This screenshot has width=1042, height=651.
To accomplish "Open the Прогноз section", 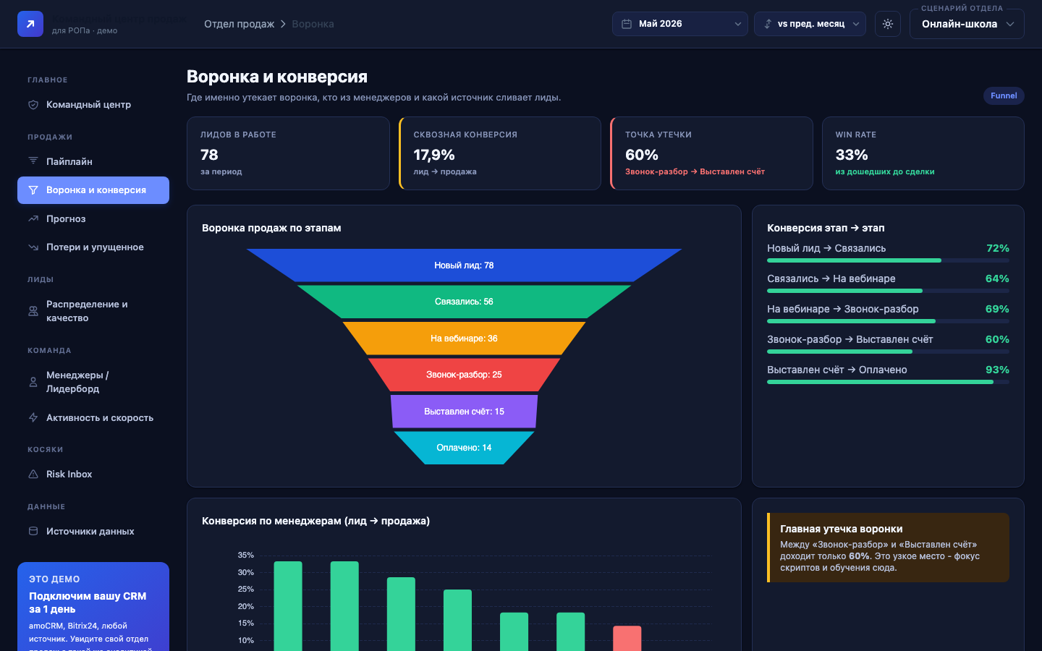I will [x=93, y=218].
